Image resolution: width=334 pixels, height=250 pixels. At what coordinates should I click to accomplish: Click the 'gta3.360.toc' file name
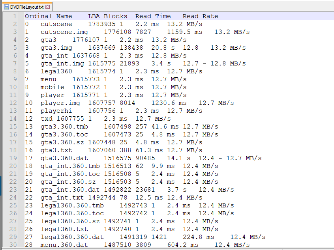[64, 134]
